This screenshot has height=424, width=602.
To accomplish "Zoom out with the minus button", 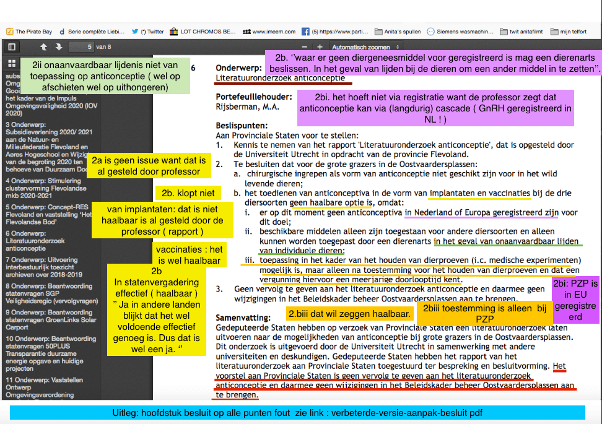I will pyautogui.click(x=304, y=46).
